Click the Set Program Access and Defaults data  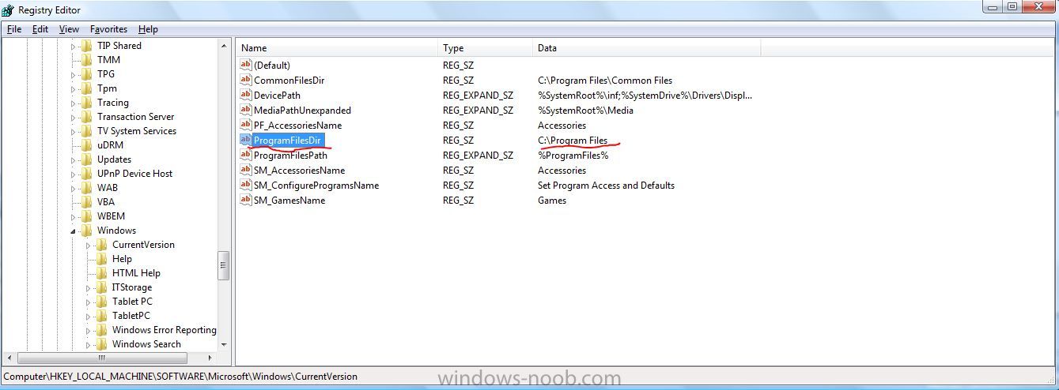[x=606, y=185]
